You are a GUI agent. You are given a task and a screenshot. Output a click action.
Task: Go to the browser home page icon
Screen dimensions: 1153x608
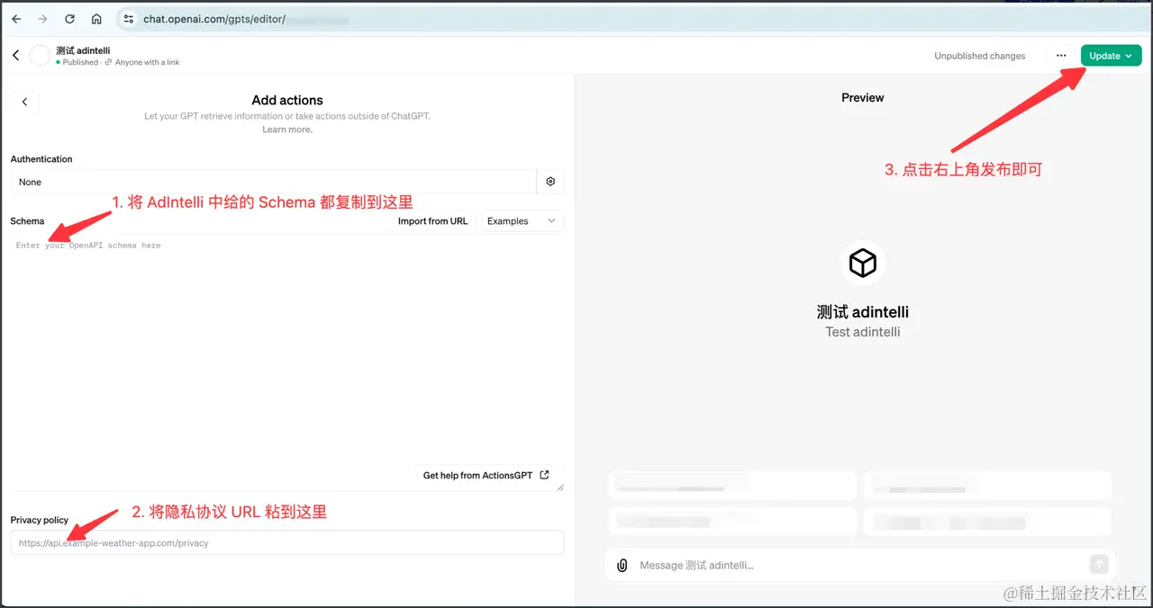tap(96, 19)
